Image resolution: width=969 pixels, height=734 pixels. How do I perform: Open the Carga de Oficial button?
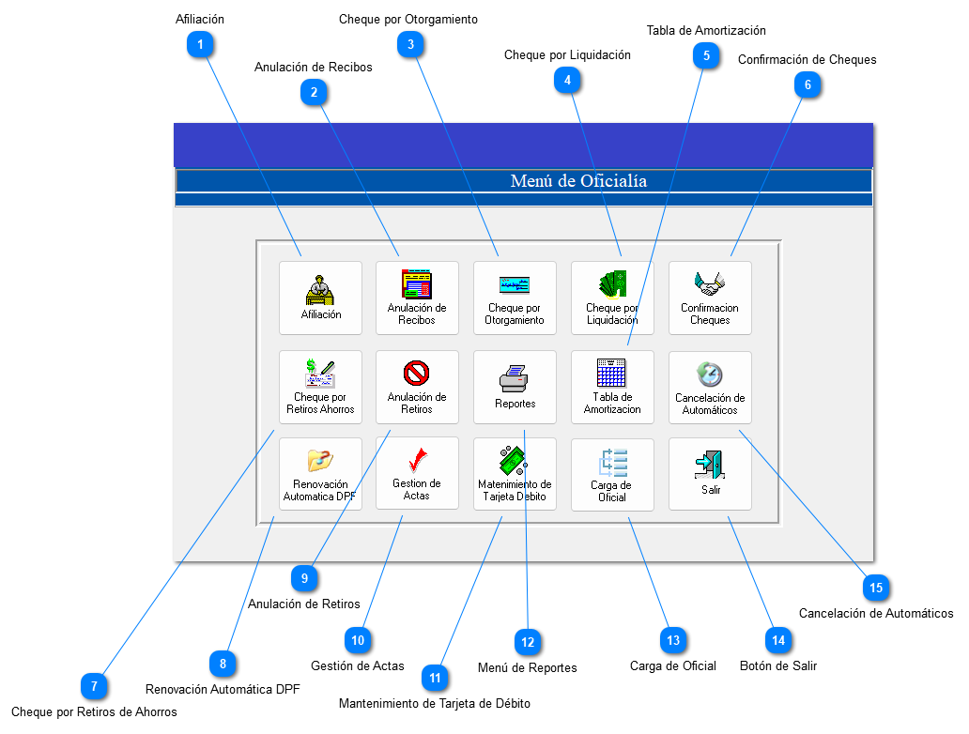pyautogui.click(x=612, y=474)
